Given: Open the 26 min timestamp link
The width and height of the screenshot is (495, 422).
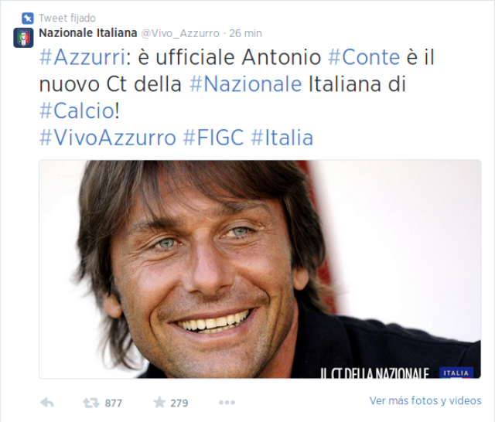Looking at the screenshot, I should (x=246, y=33).
